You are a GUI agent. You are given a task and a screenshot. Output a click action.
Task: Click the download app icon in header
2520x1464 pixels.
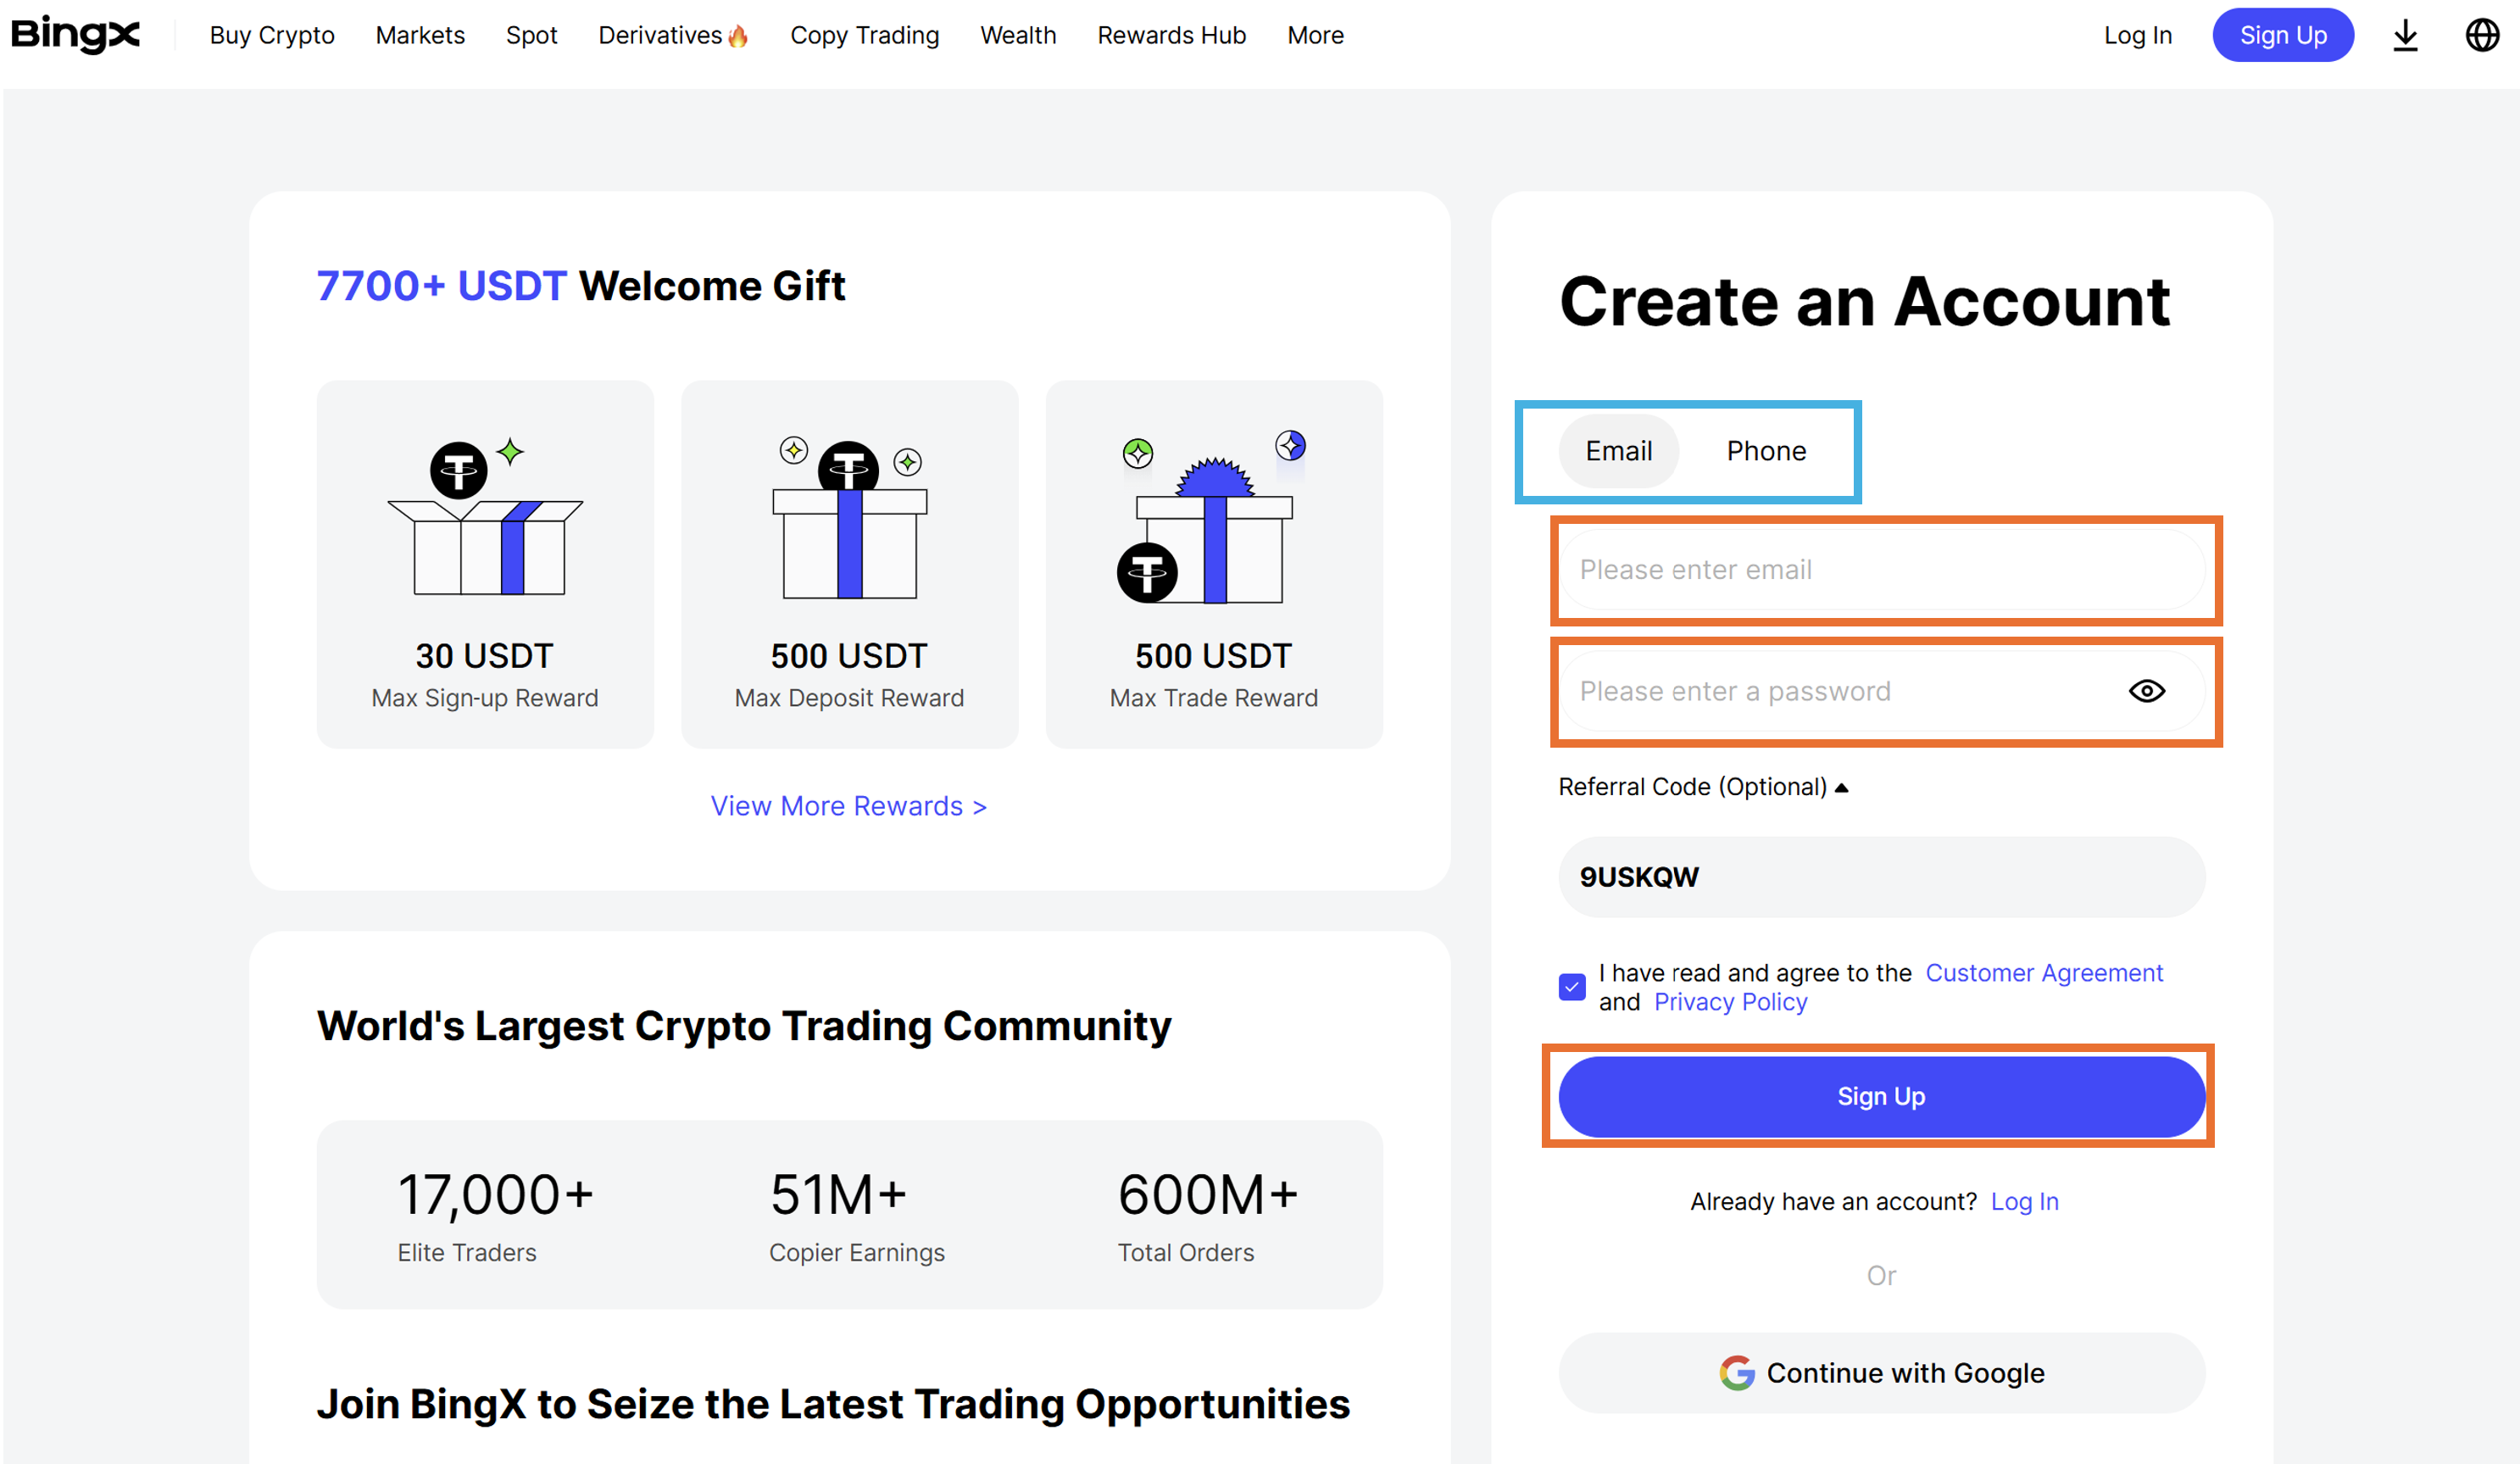click(2405, 36)
